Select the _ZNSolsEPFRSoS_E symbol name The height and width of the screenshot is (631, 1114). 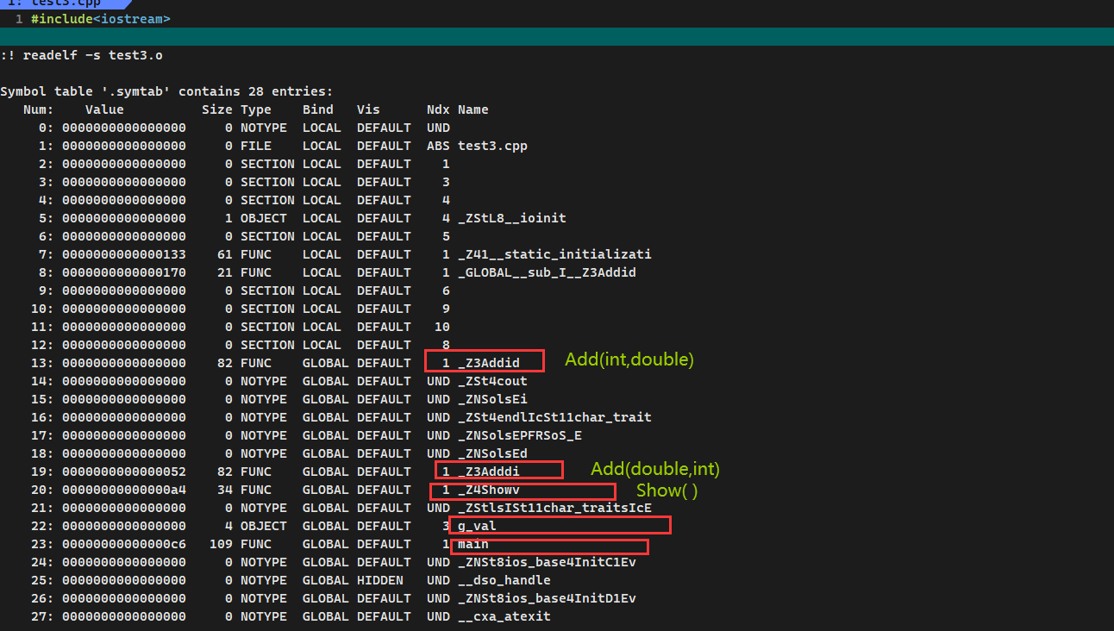click(x=520, y=435)
